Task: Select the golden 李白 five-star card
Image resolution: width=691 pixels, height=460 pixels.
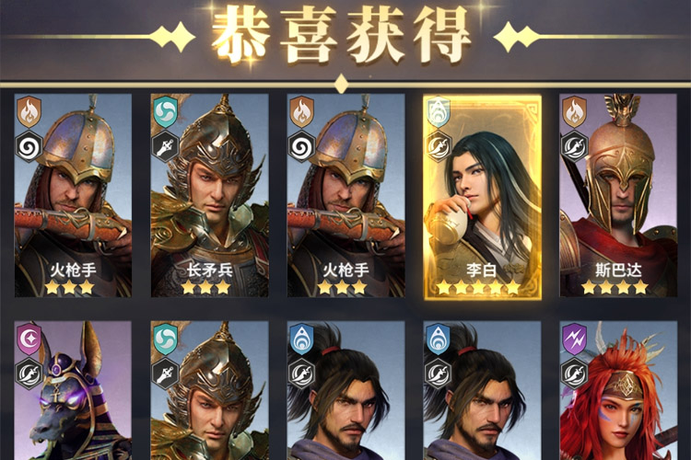Action: click(482, 196)
